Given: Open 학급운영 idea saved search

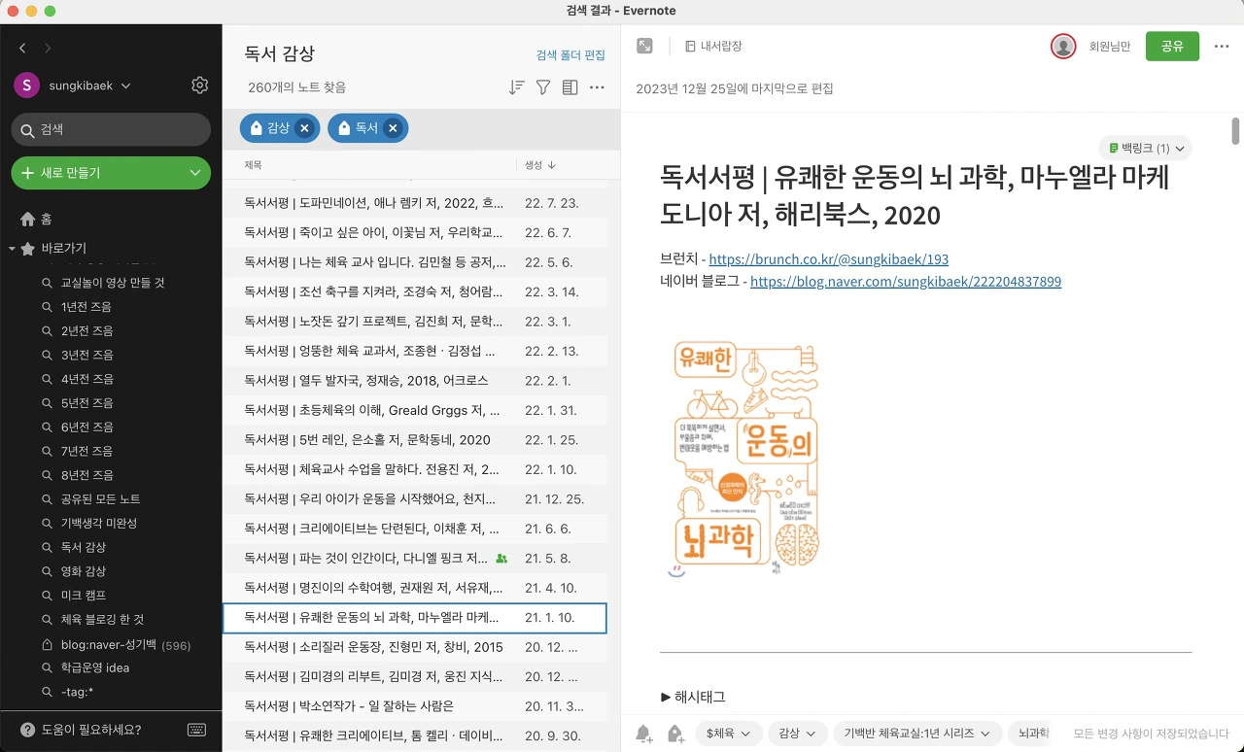Looking at the screenshot, I should coord(95,667).
